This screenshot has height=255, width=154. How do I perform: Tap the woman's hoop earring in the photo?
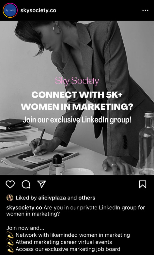(x=56, y=28)
